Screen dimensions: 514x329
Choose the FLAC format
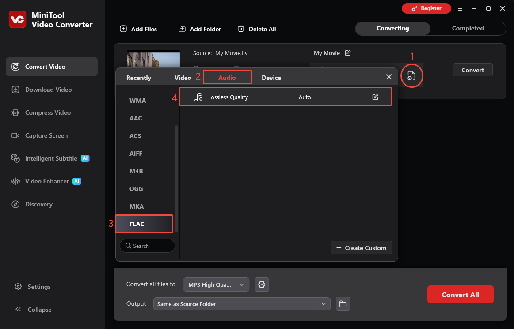point(144,224)
